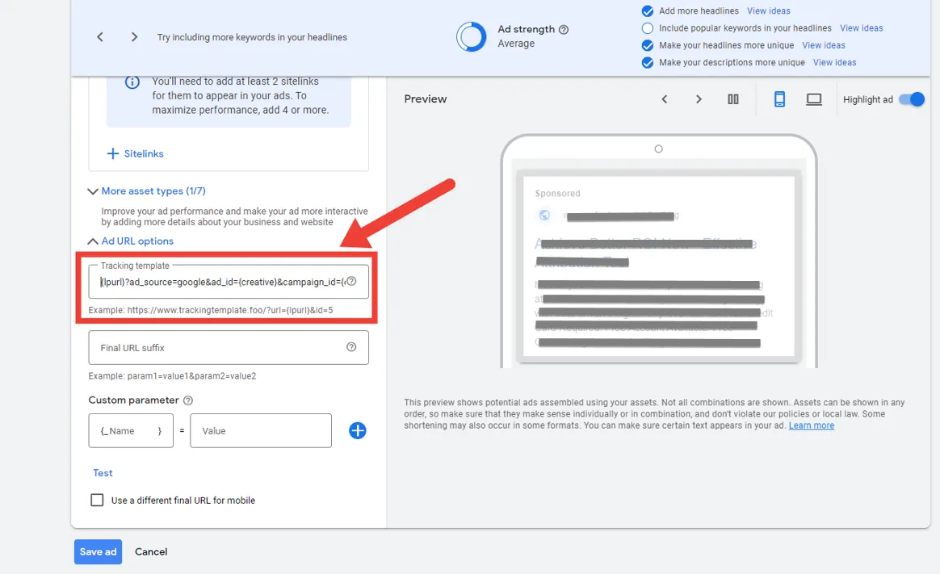Focus the custom parameter Value field
The width and height of the screenshot is (940, 574).
coord(261,431)
